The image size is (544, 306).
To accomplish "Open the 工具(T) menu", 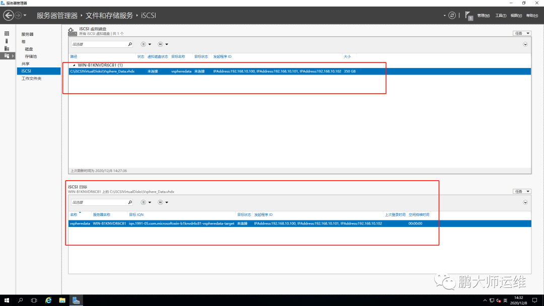I will pyautogui.click(x=501, y=16).
